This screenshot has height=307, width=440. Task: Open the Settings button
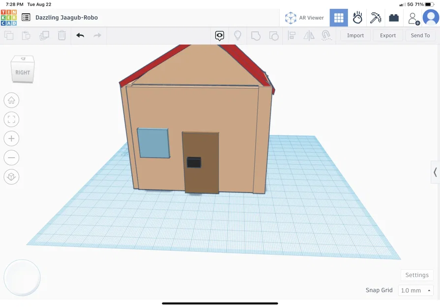[417, 275]
